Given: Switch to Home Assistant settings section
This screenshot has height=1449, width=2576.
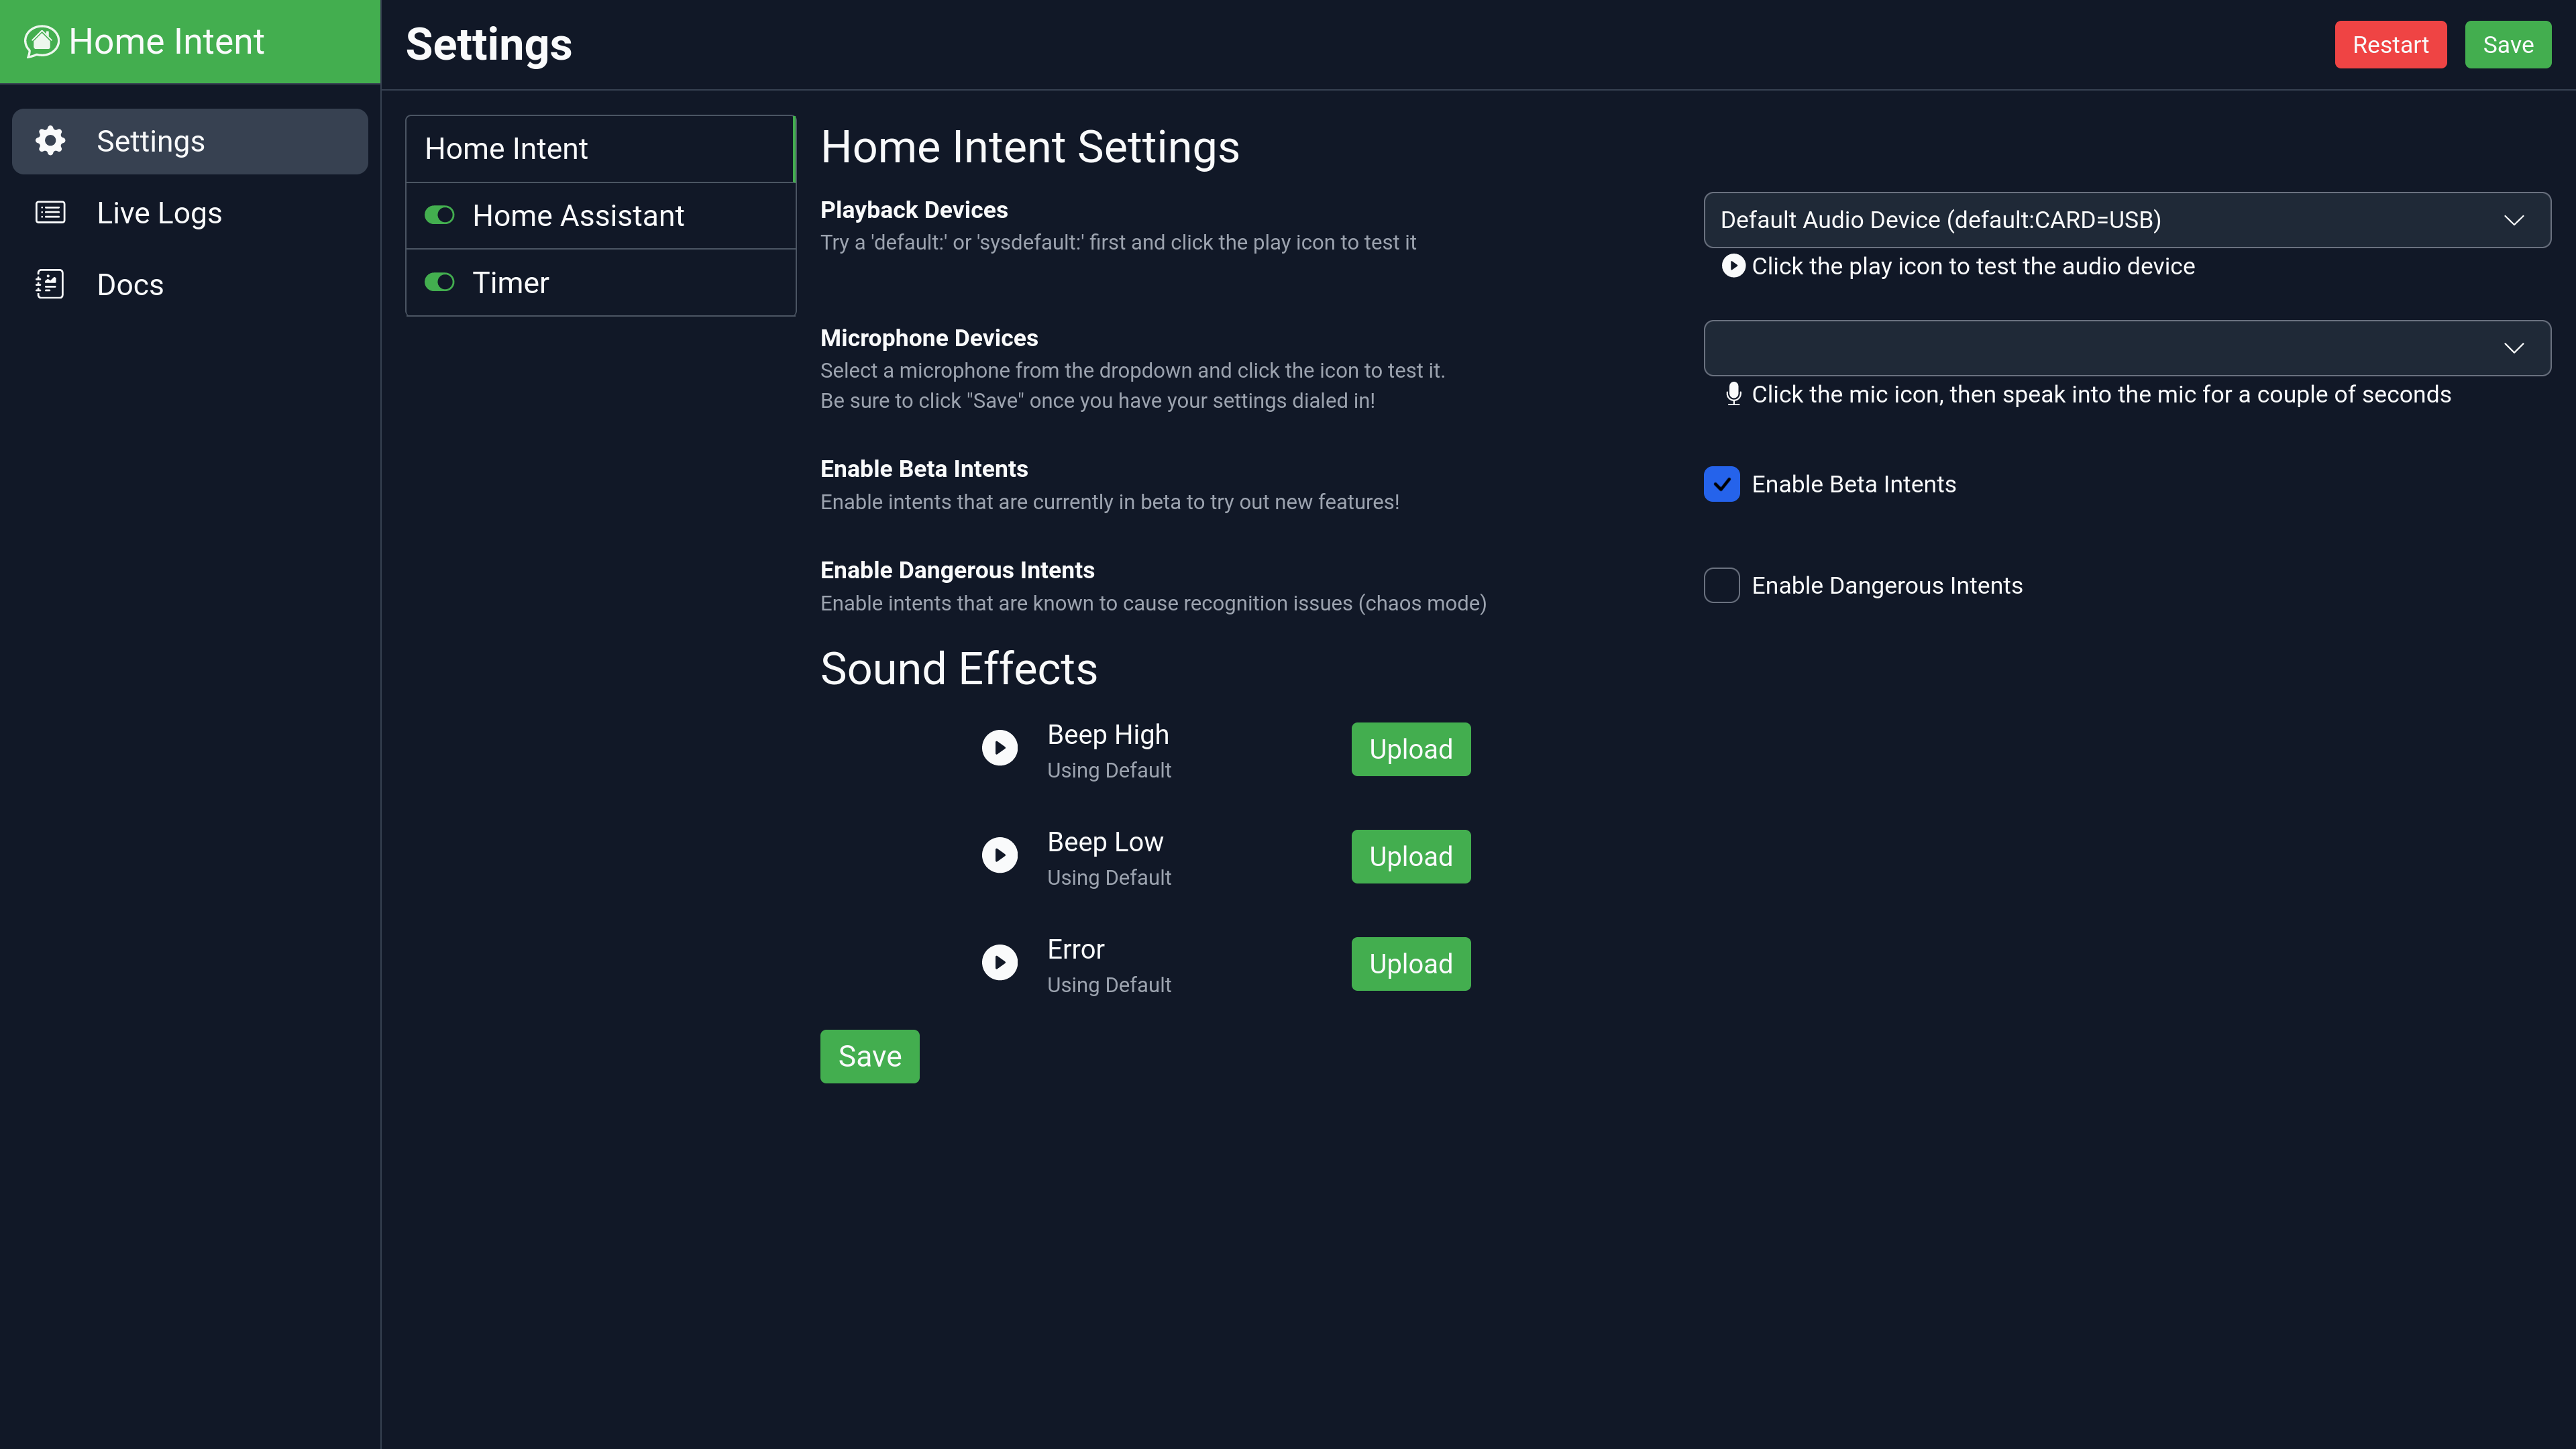Looking at the screenshot, I should [578, 215].
